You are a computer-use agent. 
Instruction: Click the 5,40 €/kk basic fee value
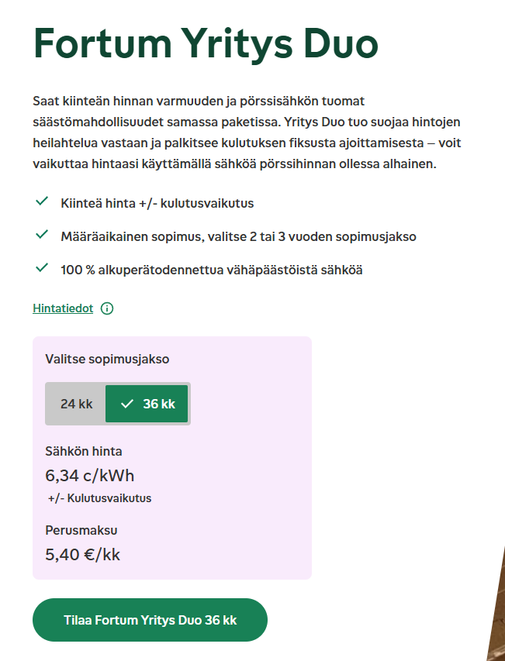[x=83, y=554]
